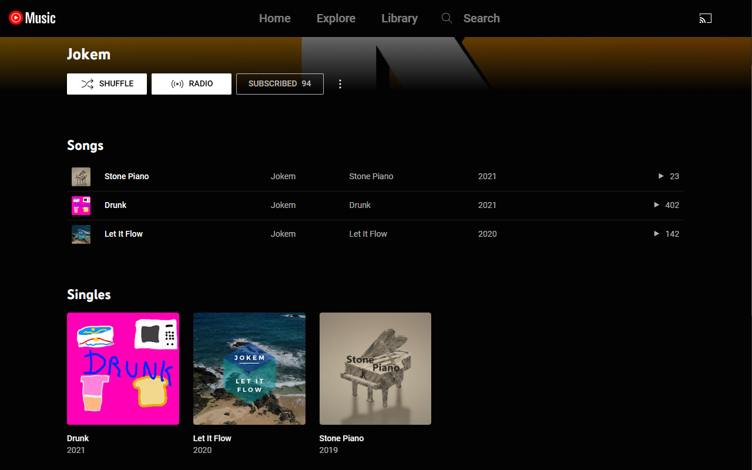The height and width of the screenshot is (470, 752).
Task: Start Jokem Radio button
Action: (x=192, y=84)
